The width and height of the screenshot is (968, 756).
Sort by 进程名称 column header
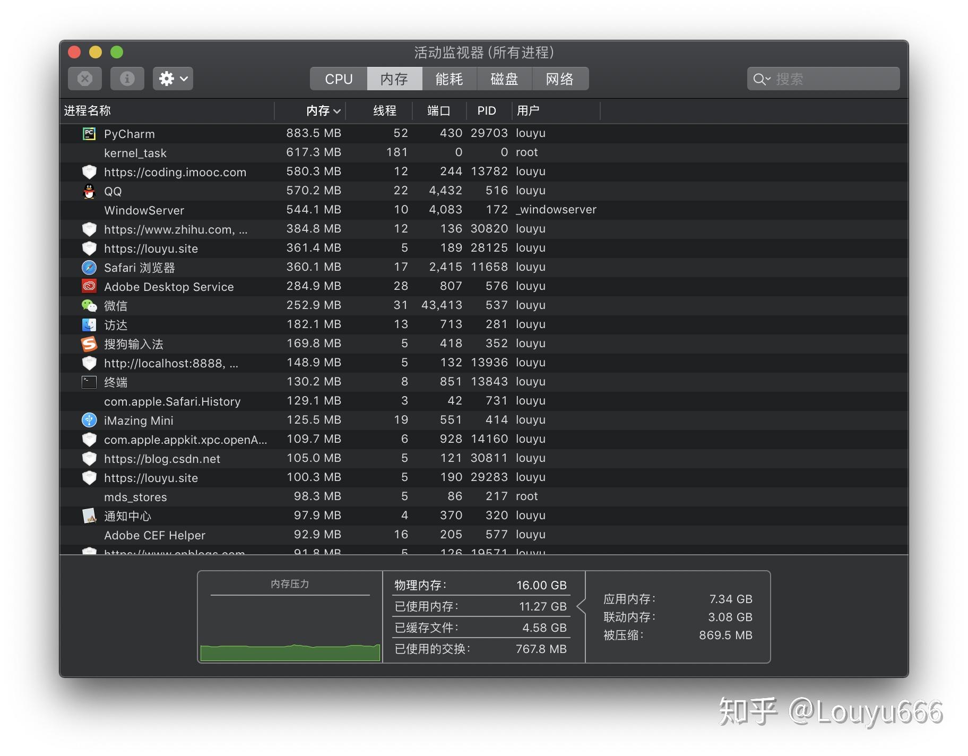coord(167,110)
